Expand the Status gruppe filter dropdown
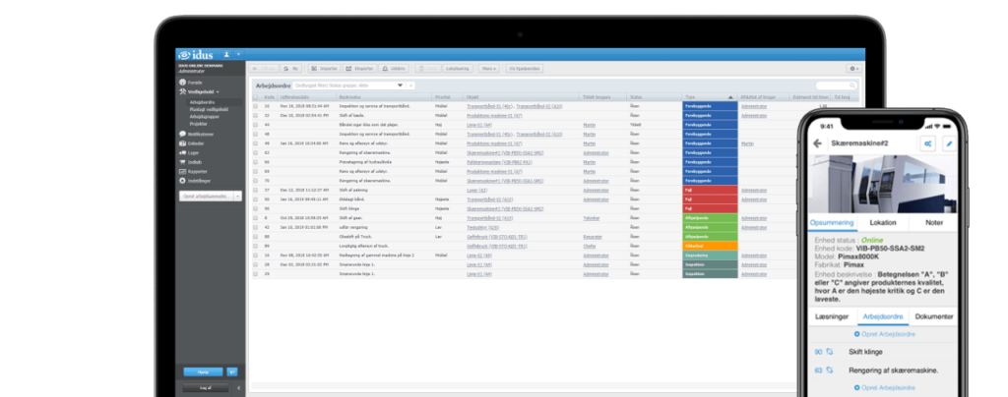Viewport: 1008px width, 397px height. 400,85
